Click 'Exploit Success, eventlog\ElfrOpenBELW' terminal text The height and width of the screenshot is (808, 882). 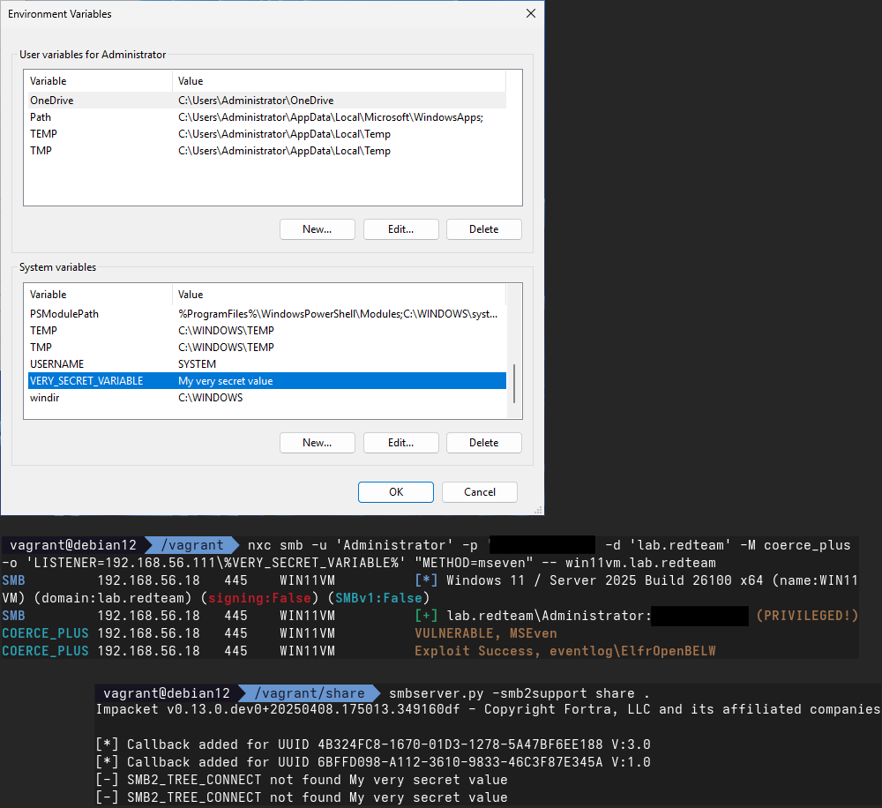[564, 651]
